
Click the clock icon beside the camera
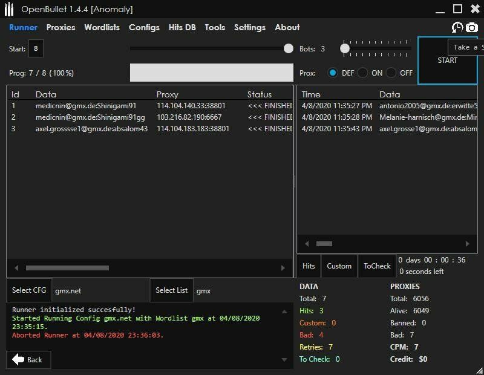tap(457, 28)
